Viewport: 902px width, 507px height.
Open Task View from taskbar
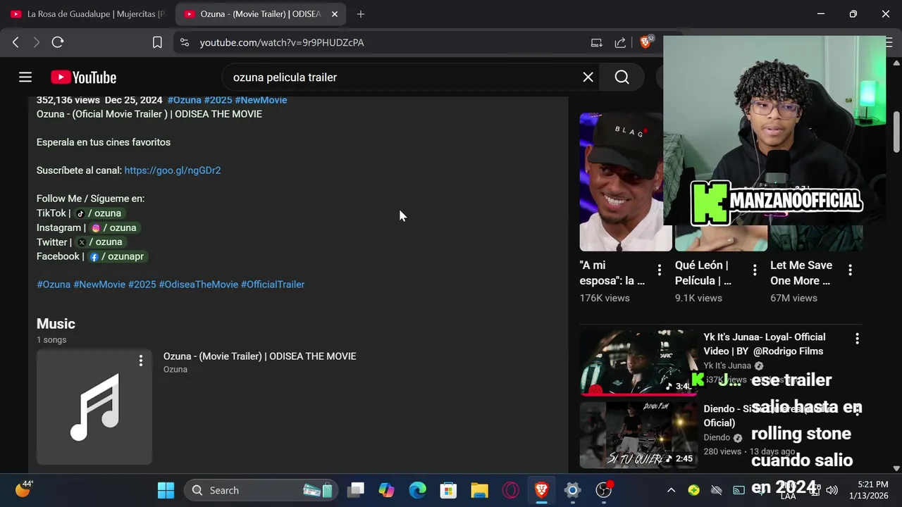(x=356, y=490)
